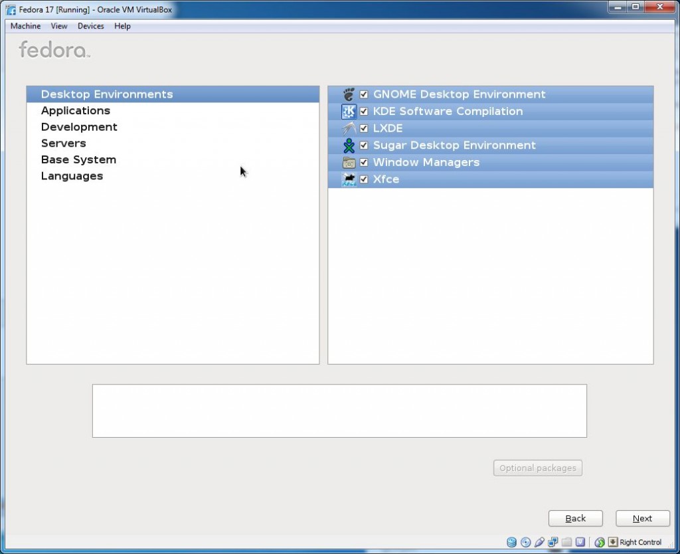Image resolution: width=680 pixels, height=554 pixels.
Task: Toggle Sugar Desktop Environment checkbox
Action: point(364,145)
